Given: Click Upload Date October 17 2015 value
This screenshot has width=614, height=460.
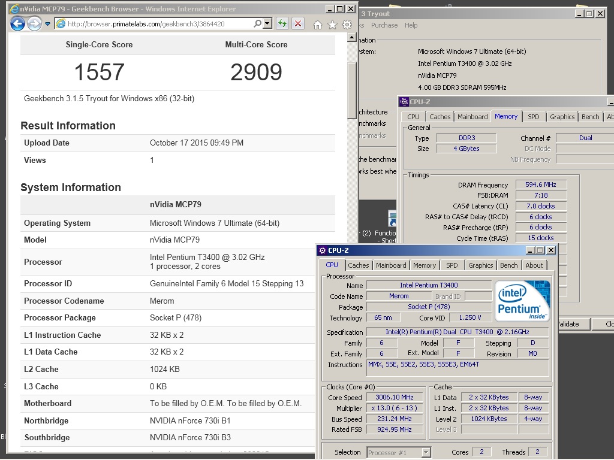Looking at the screenshot, I should coord(197,143).
